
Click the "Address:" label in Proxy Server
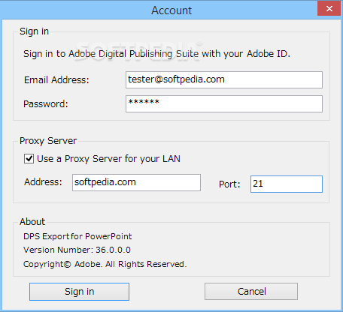43,181
